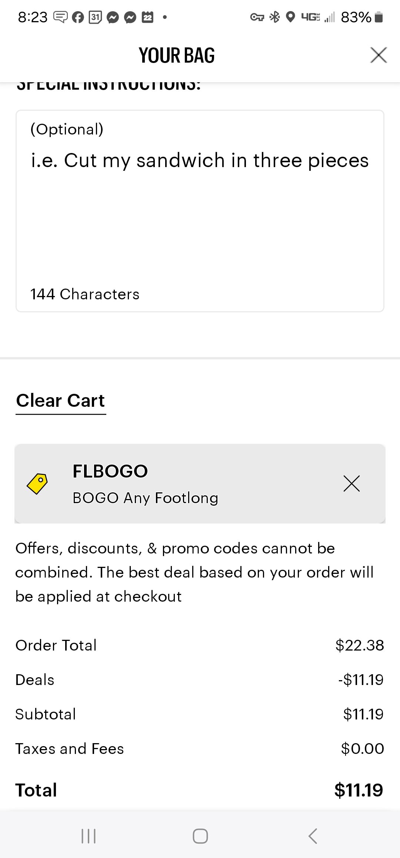Tap the Order Total row
400x858 pixels.
pyautogui.click(x=200, y=645)
